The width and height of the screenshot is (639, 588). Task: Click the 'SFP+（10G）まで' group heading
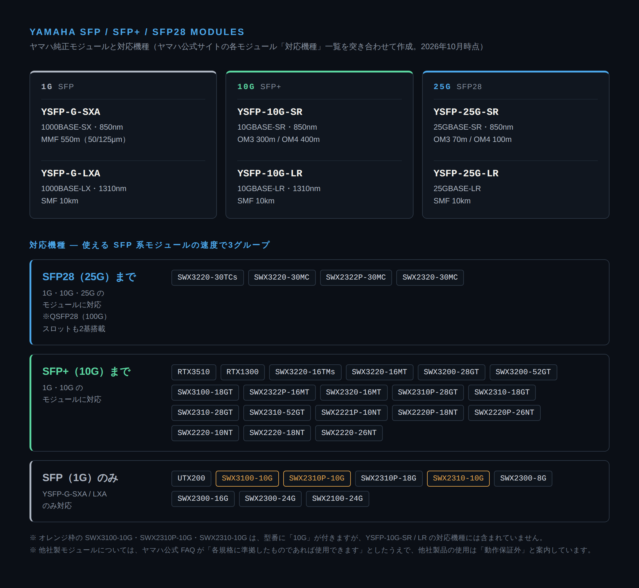tap(87, 371)
